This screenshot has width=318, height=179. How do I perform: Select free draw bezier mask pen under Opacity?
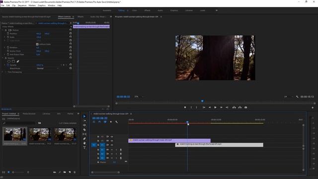(18, 61)
